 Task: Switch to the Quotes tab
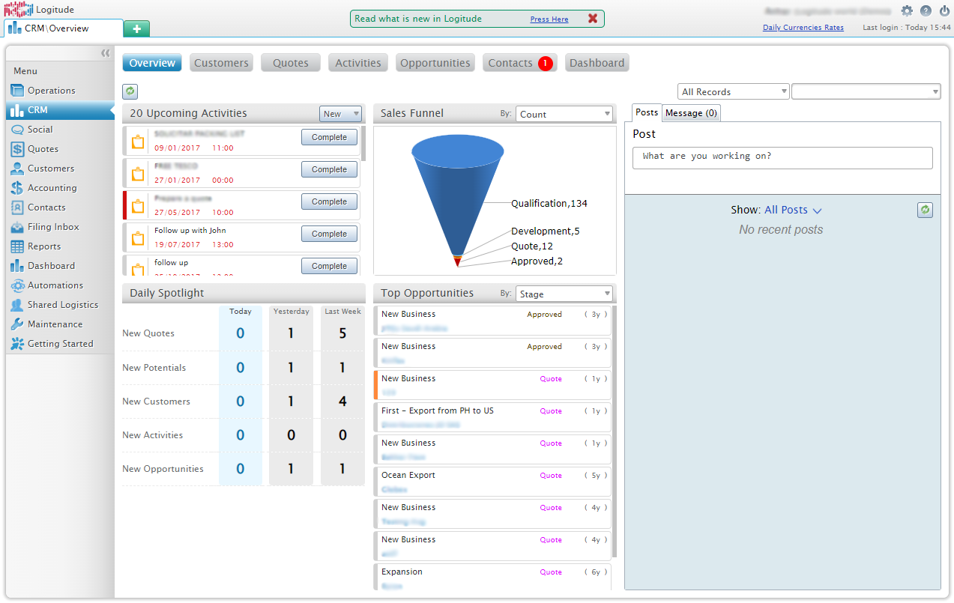click(291, 63)
